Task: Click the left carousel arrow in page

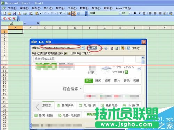Action: [38, 106]
